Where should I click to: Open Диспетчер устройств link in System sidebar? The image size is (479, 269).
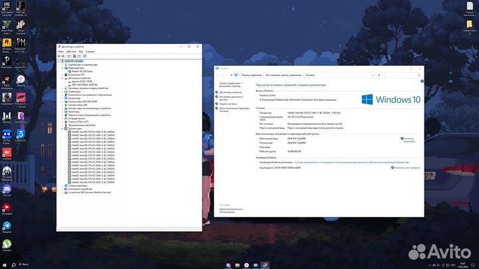tap(230, 92)
